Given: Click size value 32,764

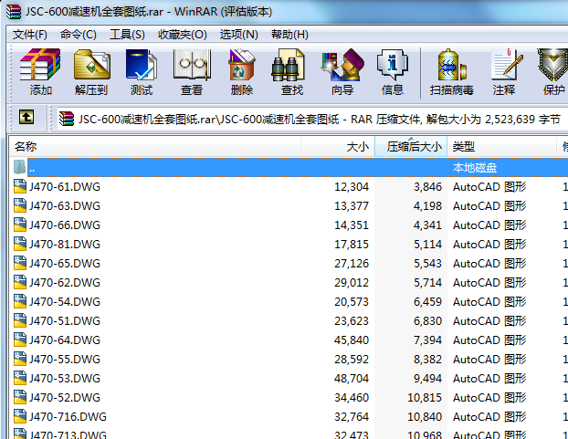Looking at the screenshot, I should click(x=352, y=417).
